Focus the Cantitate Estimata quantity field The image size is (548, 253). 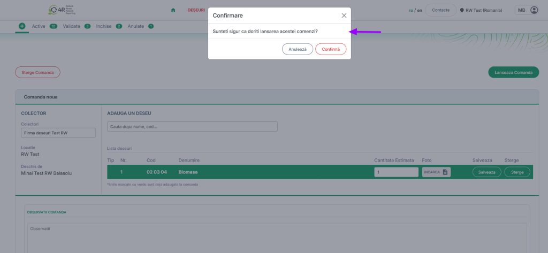[396, 172]
